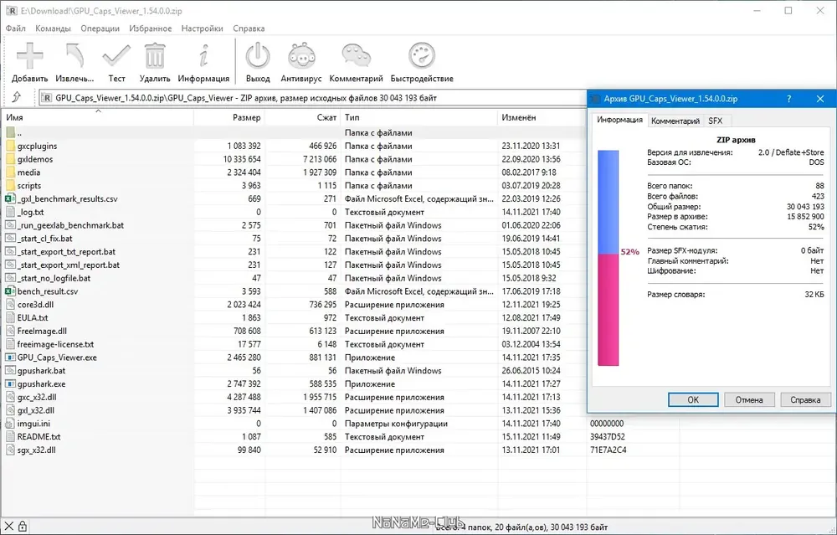Screen dimensions: 837x535
Task: Open the Команды menu
Action: 53,28
